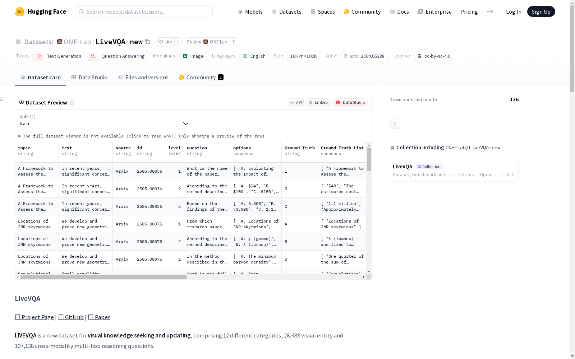Click the Embed button
Screen dimensions: 575x359
click(x=318, y=102)
